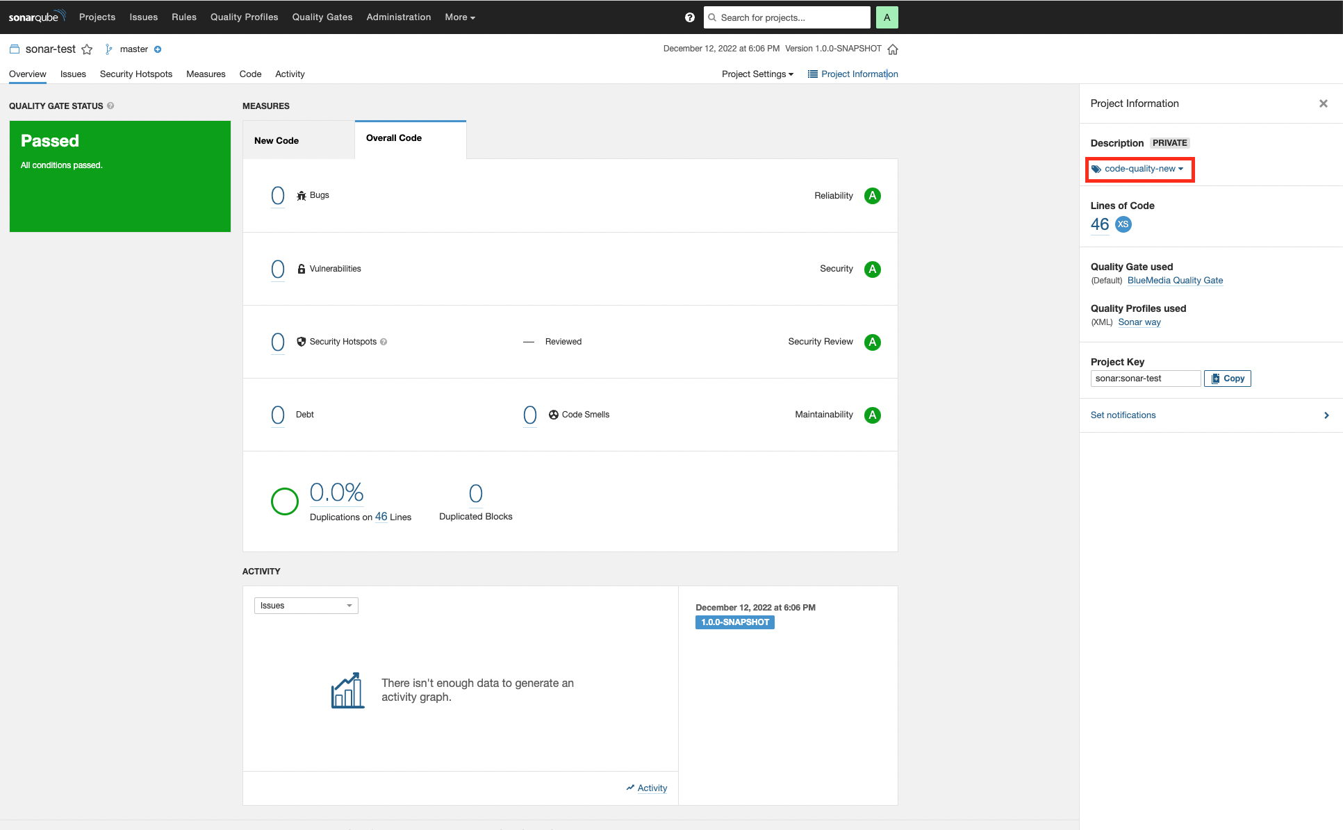Click the Quality Gate Status help icon
Viewport: 1343px width, 830px height.
(110, 106)
